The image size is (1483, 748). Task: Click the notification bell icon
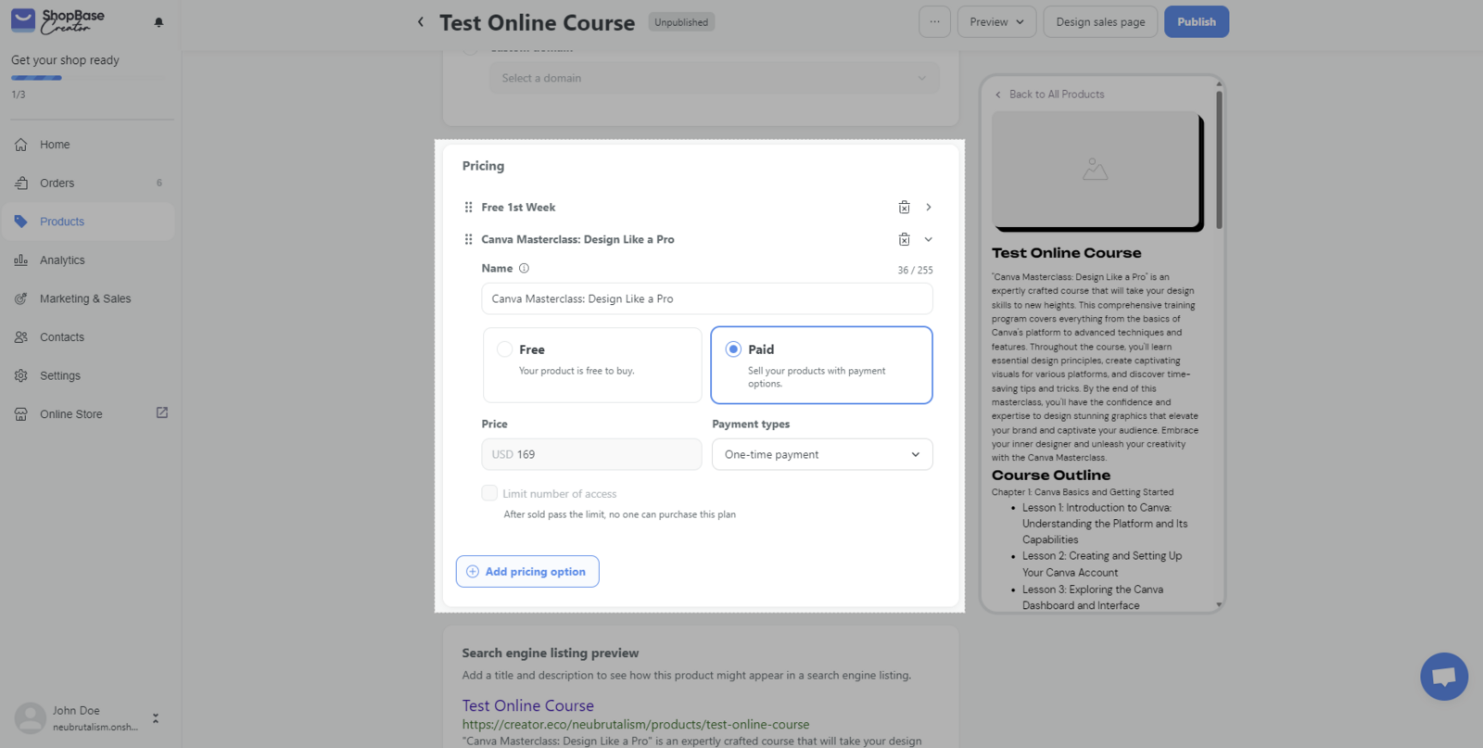(158, 22)
